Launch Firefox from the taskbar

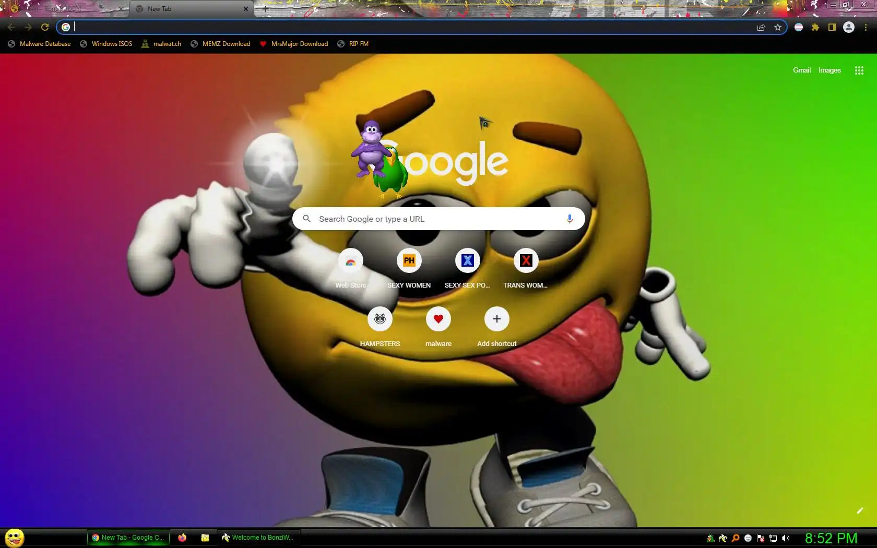point(182,538)
